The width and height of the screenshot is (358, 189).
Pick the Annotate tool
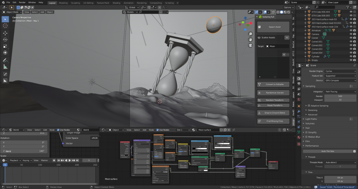point(5,60)
